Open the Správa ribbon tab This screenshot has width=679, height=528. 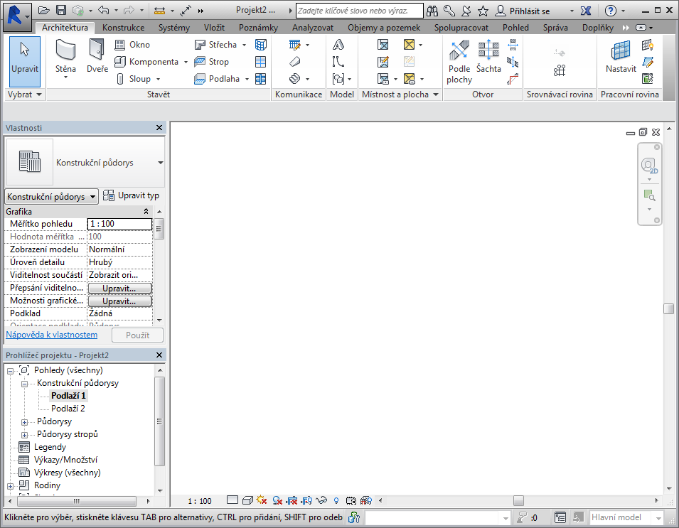[555, 28]
